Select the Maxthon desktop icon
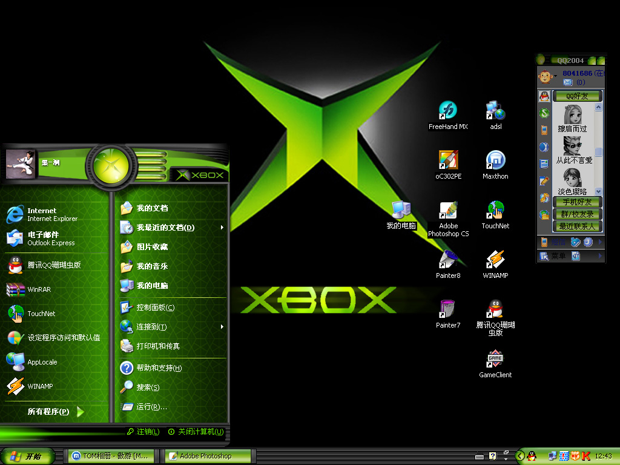620x465 pixels. (495, 165)
